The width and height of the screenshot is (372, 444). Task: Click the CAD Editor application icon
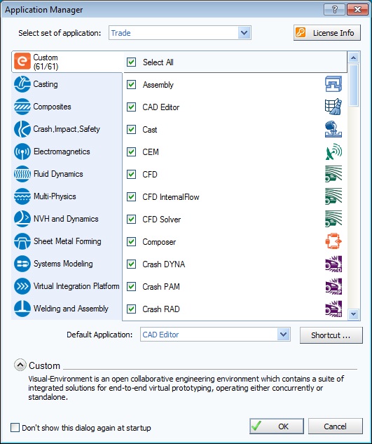pyautogui.click(x=333, y=107)
